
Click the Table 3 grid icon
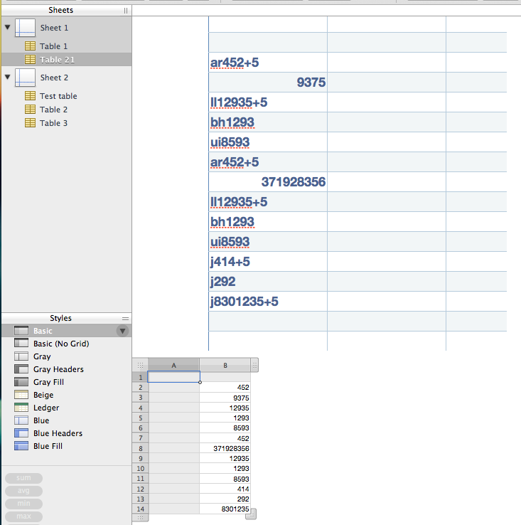(30, 123)
